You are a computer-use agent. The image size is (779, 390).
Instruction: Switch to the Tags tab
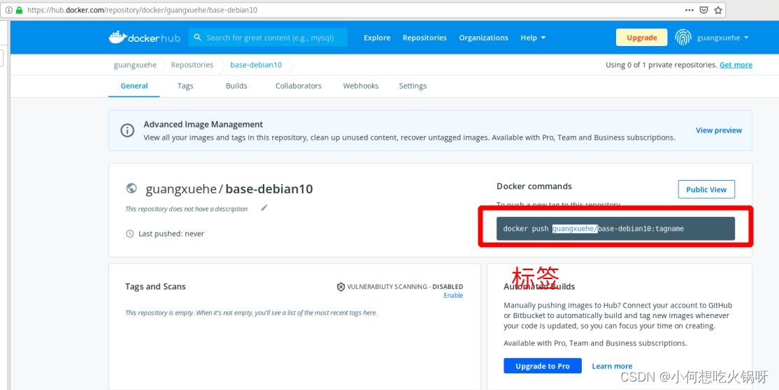tap(185, 86)
